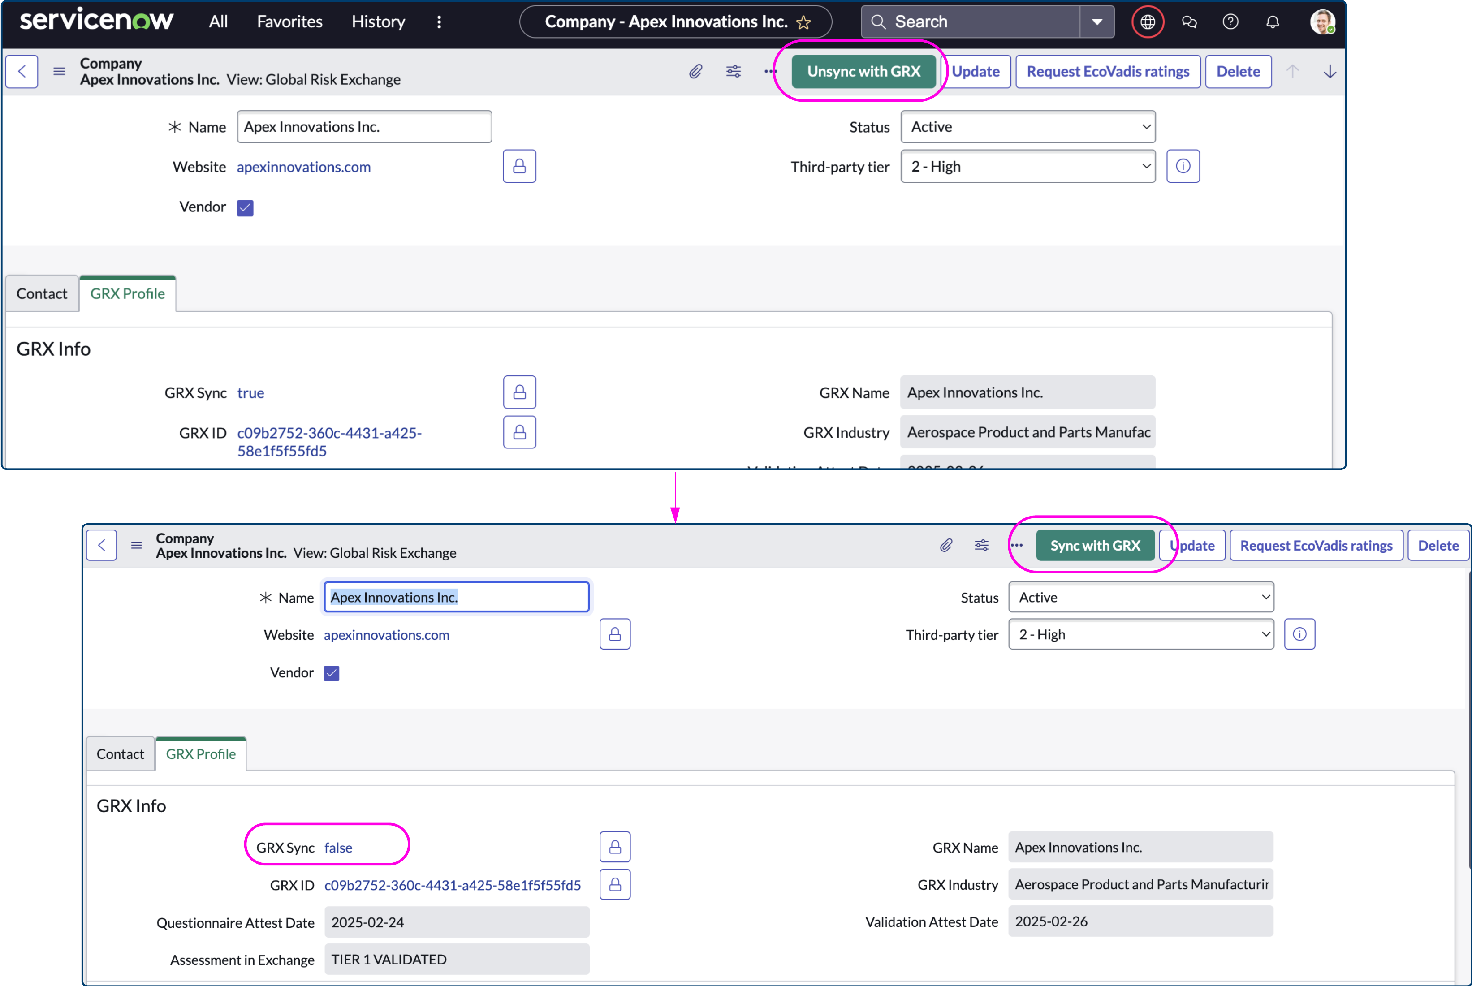The width and height of the screenshot is (1472, 986).
Task: Click the Name field in the top form
Action: (x=364, y=126)
